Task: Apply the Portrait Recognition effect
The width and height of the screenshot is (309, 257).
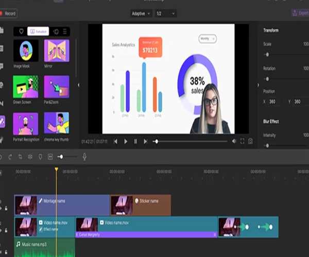Action: click(x=25, y=123)
